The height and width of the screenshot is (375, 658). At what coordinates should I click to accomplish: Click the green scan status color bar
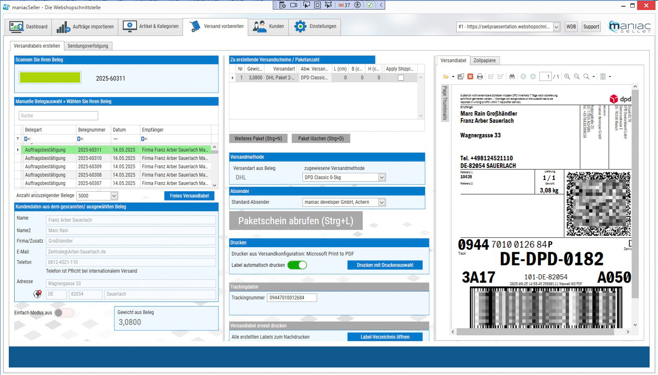click(x=50, y=78)
